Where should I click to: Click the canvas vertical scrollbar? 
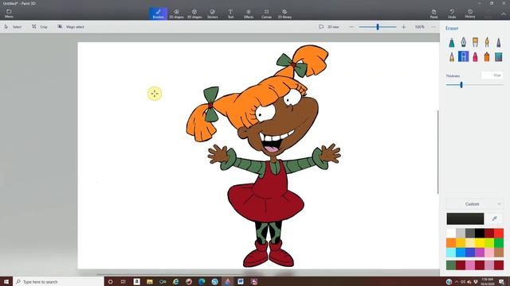pos(437,152)
